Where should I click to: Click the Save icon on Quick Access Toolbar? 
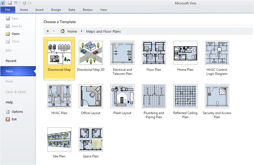click(10, 3)
